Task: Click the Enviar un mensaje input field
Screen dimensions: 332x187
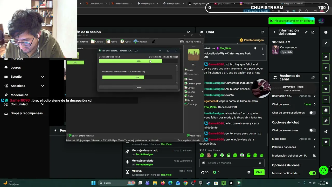Action: pyautogui.click(x=232, y=163)
